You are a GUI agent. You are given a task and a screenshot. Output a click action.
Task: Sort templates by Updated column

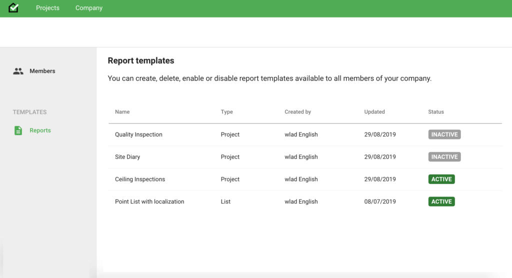(374, 112)
